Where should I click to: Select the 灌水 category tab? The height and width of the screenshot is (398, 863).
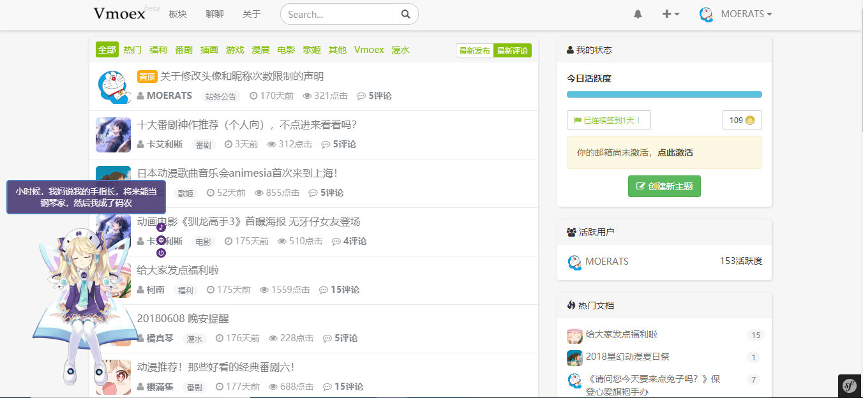(400, 50)
